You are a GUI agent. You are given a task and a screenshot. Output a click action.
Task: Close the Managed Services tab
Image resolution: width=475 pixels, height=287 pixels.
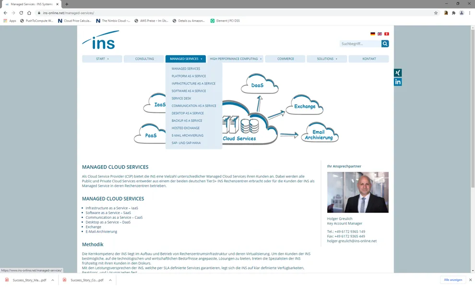57,4
